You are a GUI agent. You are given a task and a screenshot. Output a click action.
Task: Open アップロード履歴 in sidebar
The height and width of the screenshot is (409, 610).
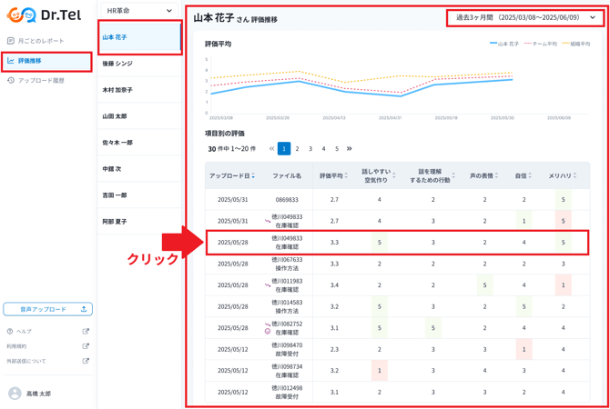(x=41, y=81)
